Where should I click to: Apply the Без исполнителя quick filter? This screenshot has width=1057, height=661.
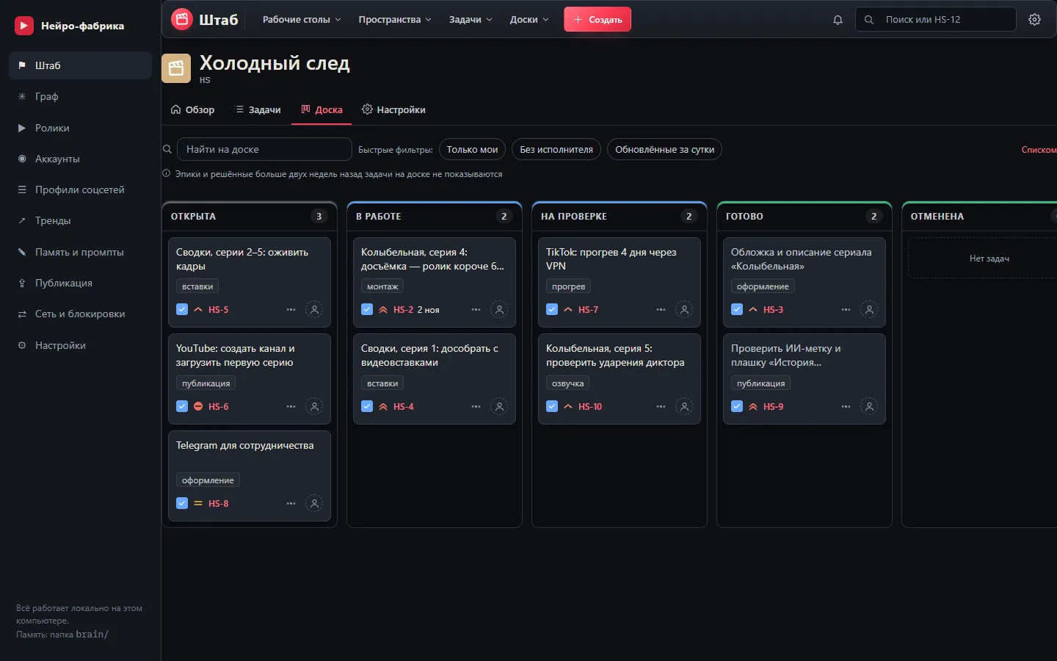(x=556, y=150)
